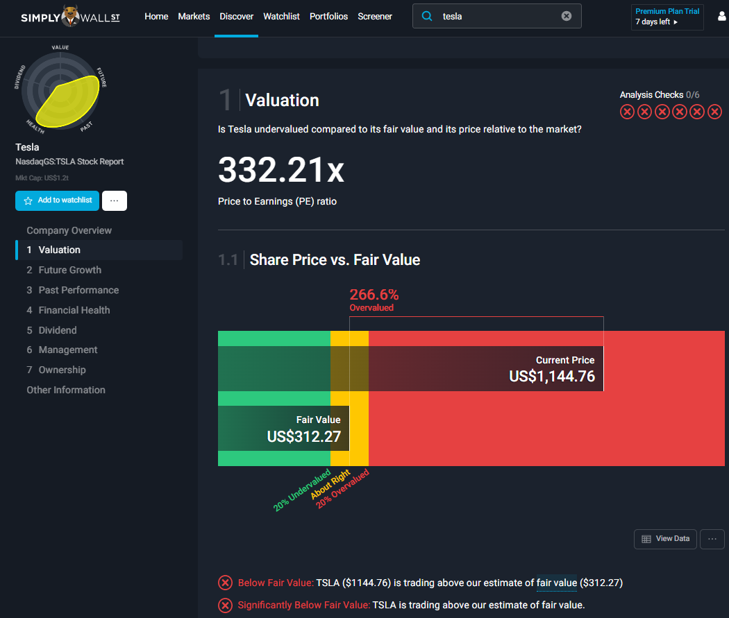The height and width of the screenshot is (618, 729).
Task: Click the Mkt Cap US$1.2t text
Action: click(42, 178)
